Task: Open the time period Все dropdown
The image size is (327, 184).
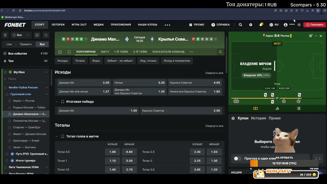Action: click(21, 35)
